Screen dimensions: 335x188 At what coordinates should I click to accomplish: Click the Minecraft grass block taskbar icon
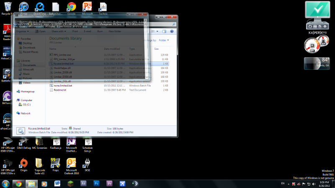point(70,183)
